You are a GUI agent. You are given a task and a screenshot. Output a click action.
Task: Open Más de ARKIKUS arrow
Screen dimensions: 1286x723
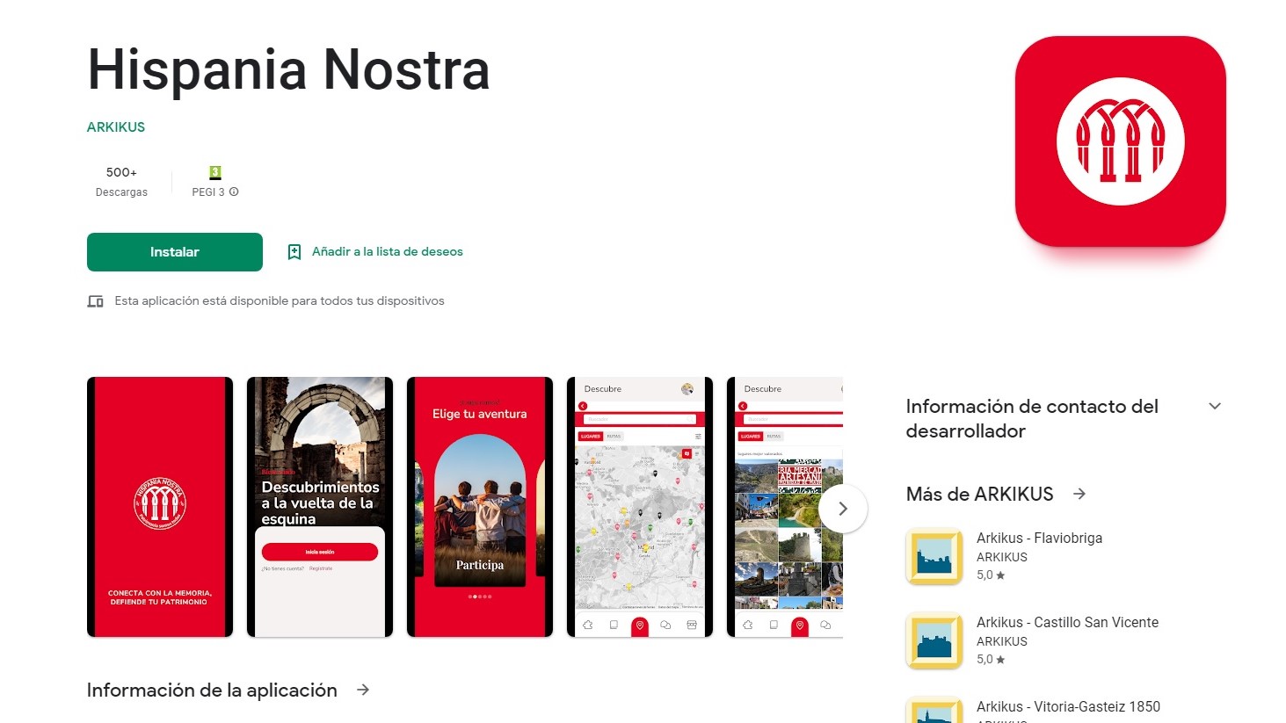pos(1079,494)
